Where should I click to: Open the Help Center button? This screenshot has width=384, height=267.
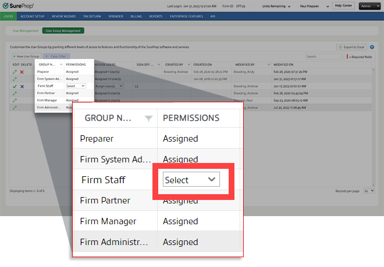(x=344, y=6)
